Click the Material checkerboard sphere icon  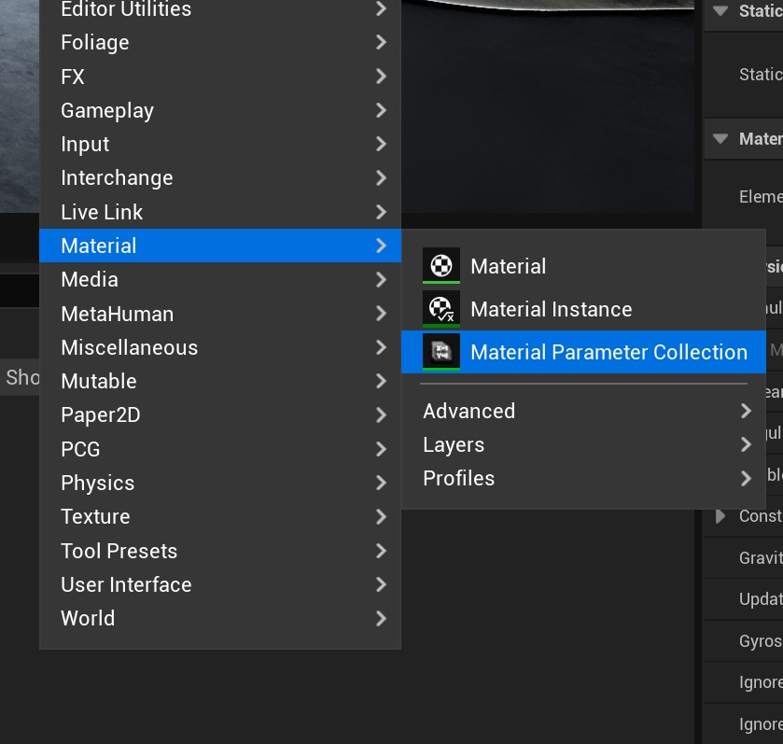(440, 265)
